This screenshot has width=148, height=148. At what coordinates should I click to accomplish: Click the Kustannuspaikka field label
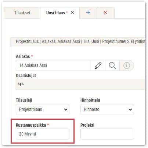pyautogui.click(x=31, y=125)
